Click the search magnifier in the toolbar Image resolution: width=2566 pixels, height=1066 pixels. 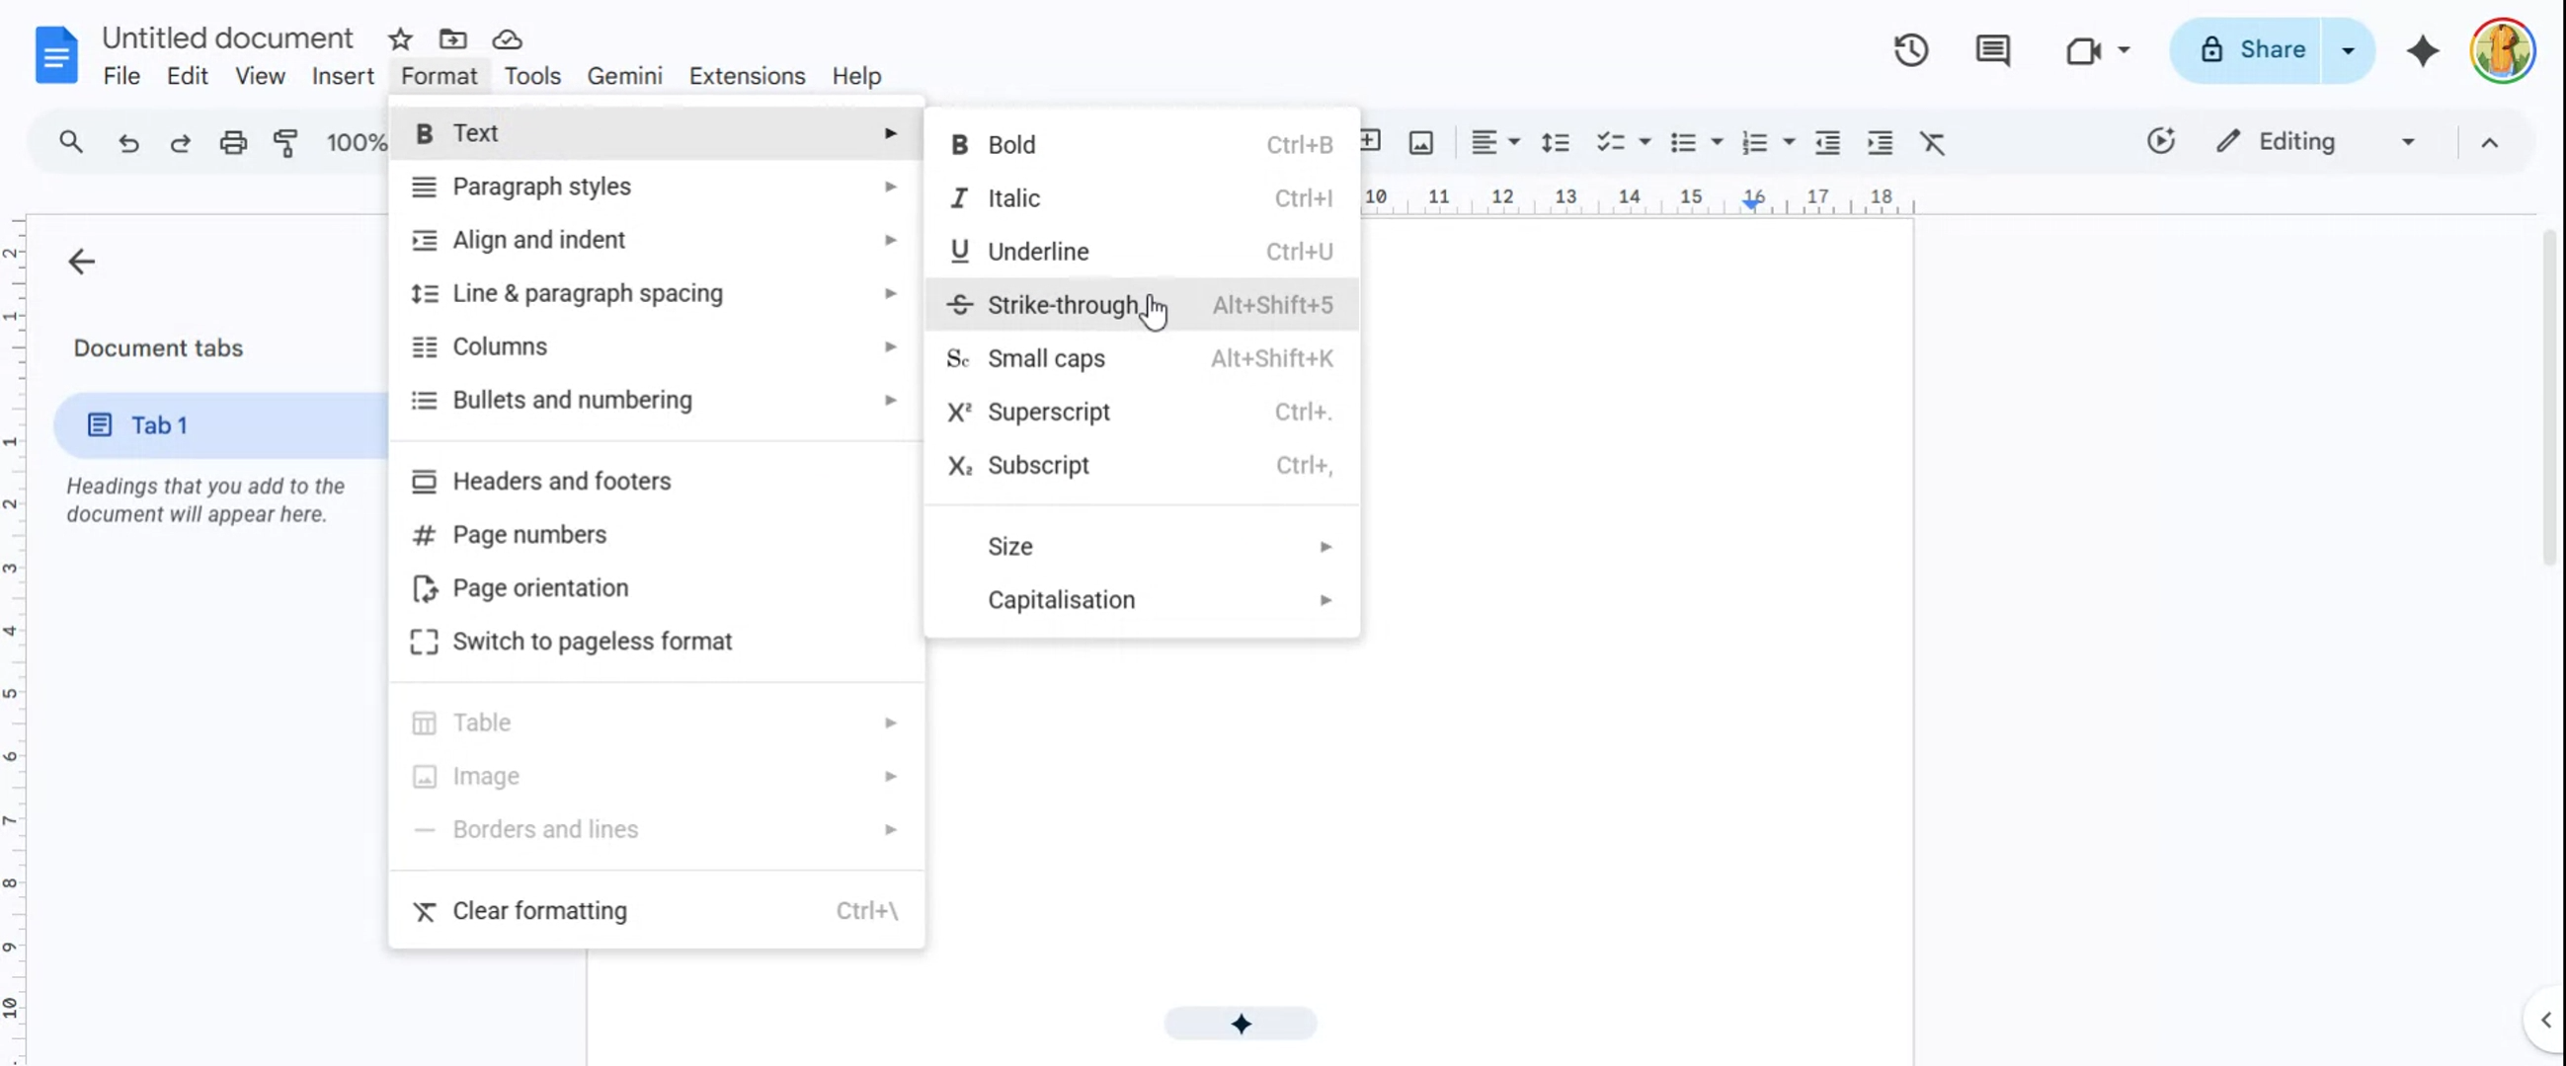71,142
